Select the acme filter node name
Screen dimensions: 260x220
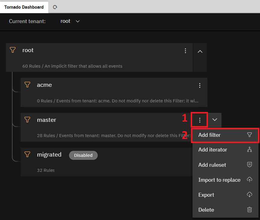44,85
